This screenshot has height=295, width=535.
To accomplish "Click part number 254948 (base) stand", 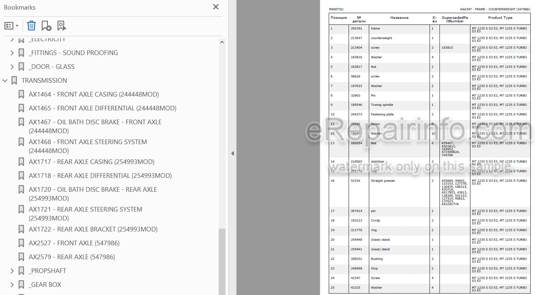I will 356,240.
